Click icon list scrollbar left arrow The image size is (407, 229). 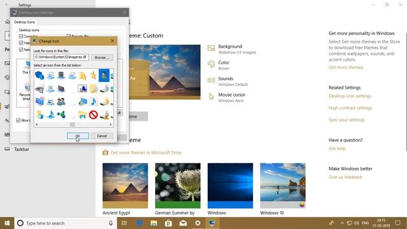coord(37,125)
